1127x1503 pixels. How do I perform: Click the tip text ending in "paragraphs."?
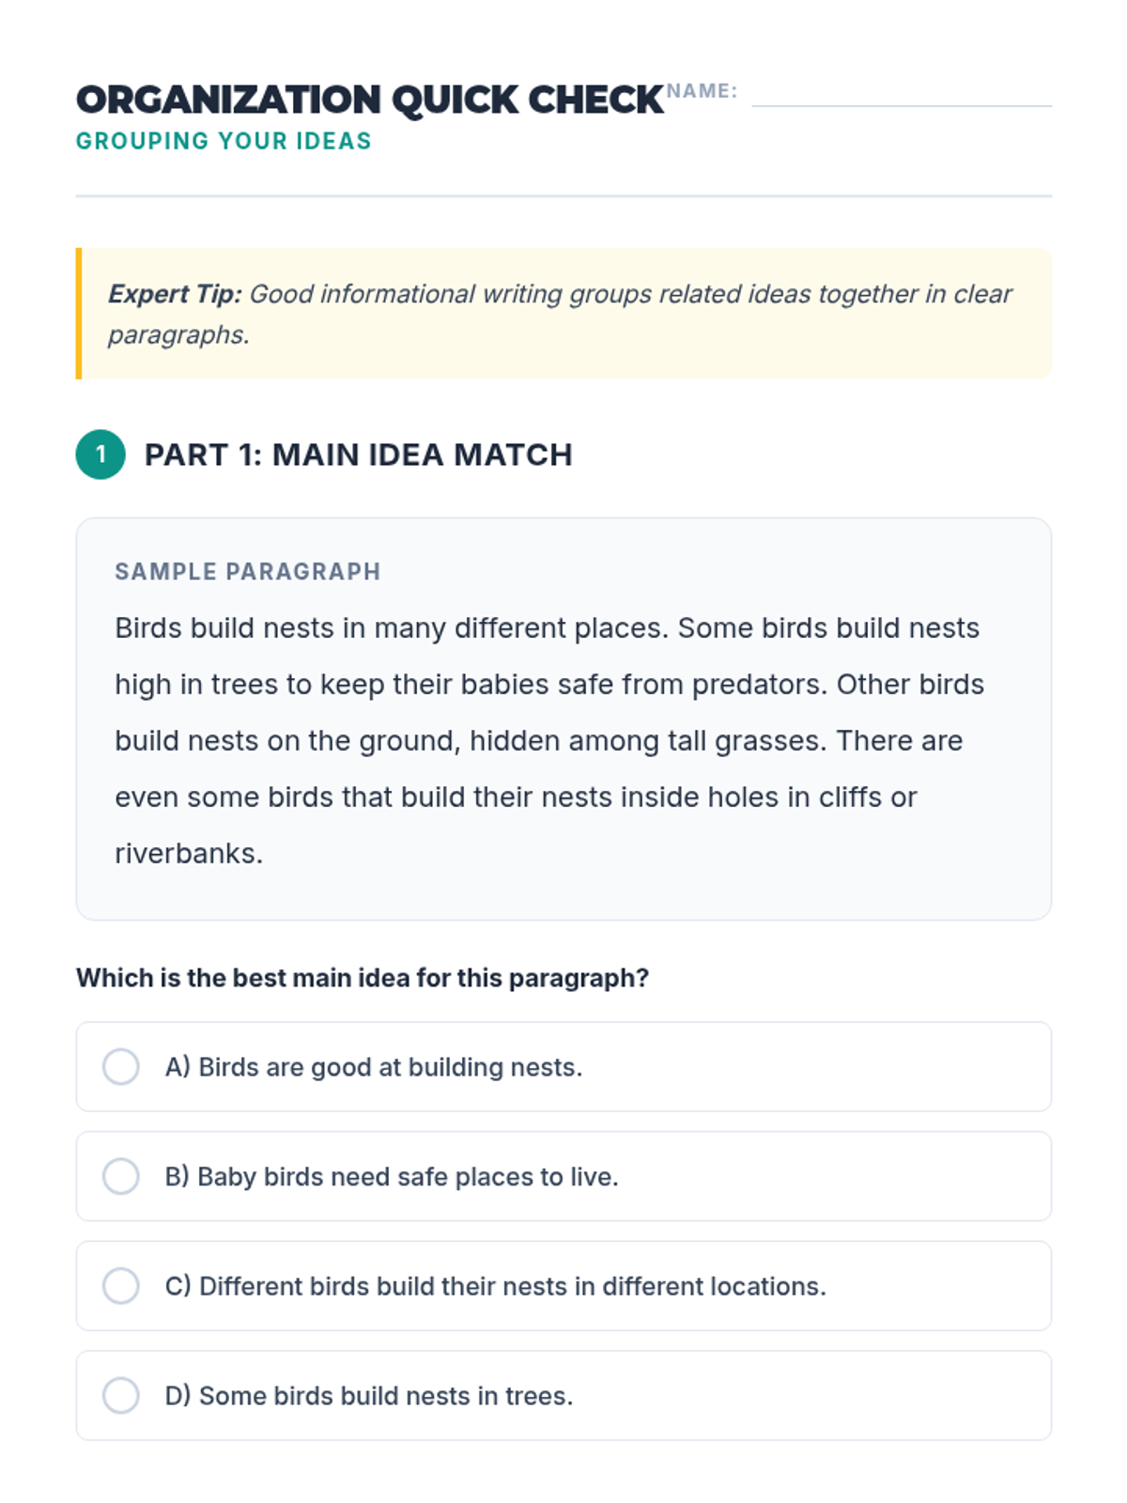pos(178,334)
